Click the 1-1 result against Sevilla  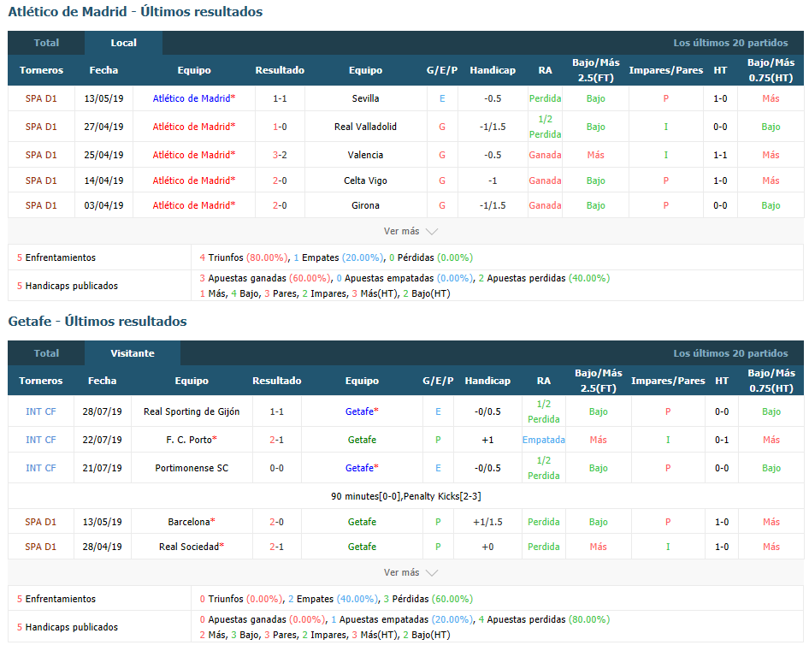coord(280,98)
